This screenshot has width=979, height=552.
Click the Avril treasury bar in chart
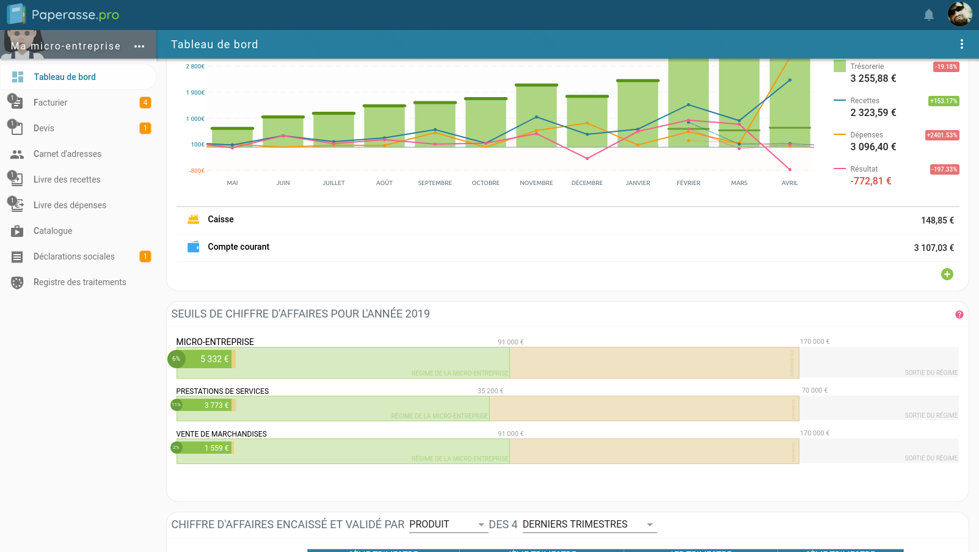[x=790, y=104]
